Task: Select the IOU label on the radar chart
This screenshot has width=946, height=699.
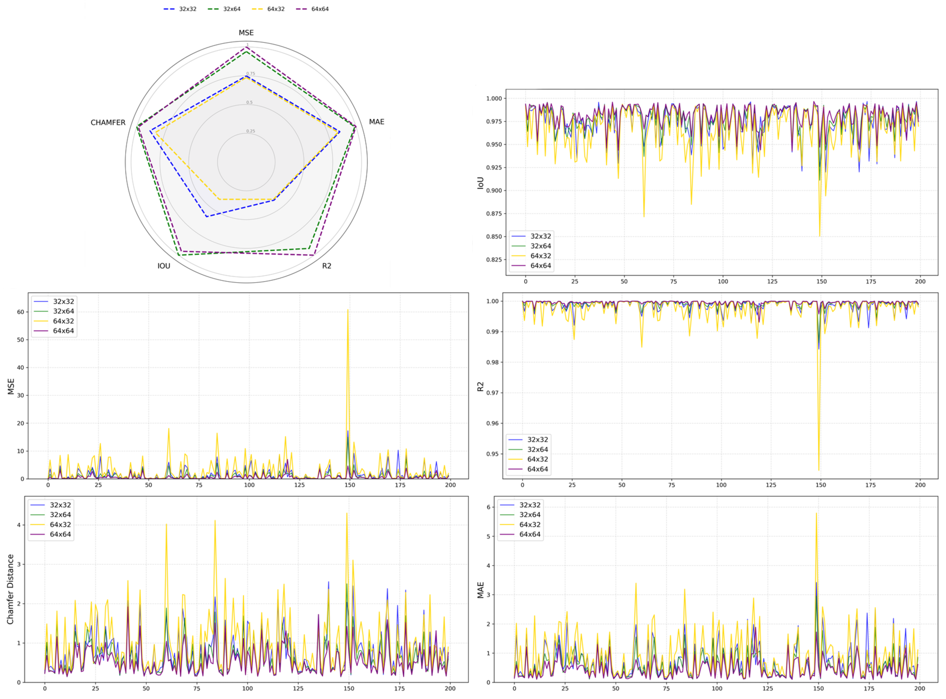Action: pyautogui.click(x=164, y=266)
